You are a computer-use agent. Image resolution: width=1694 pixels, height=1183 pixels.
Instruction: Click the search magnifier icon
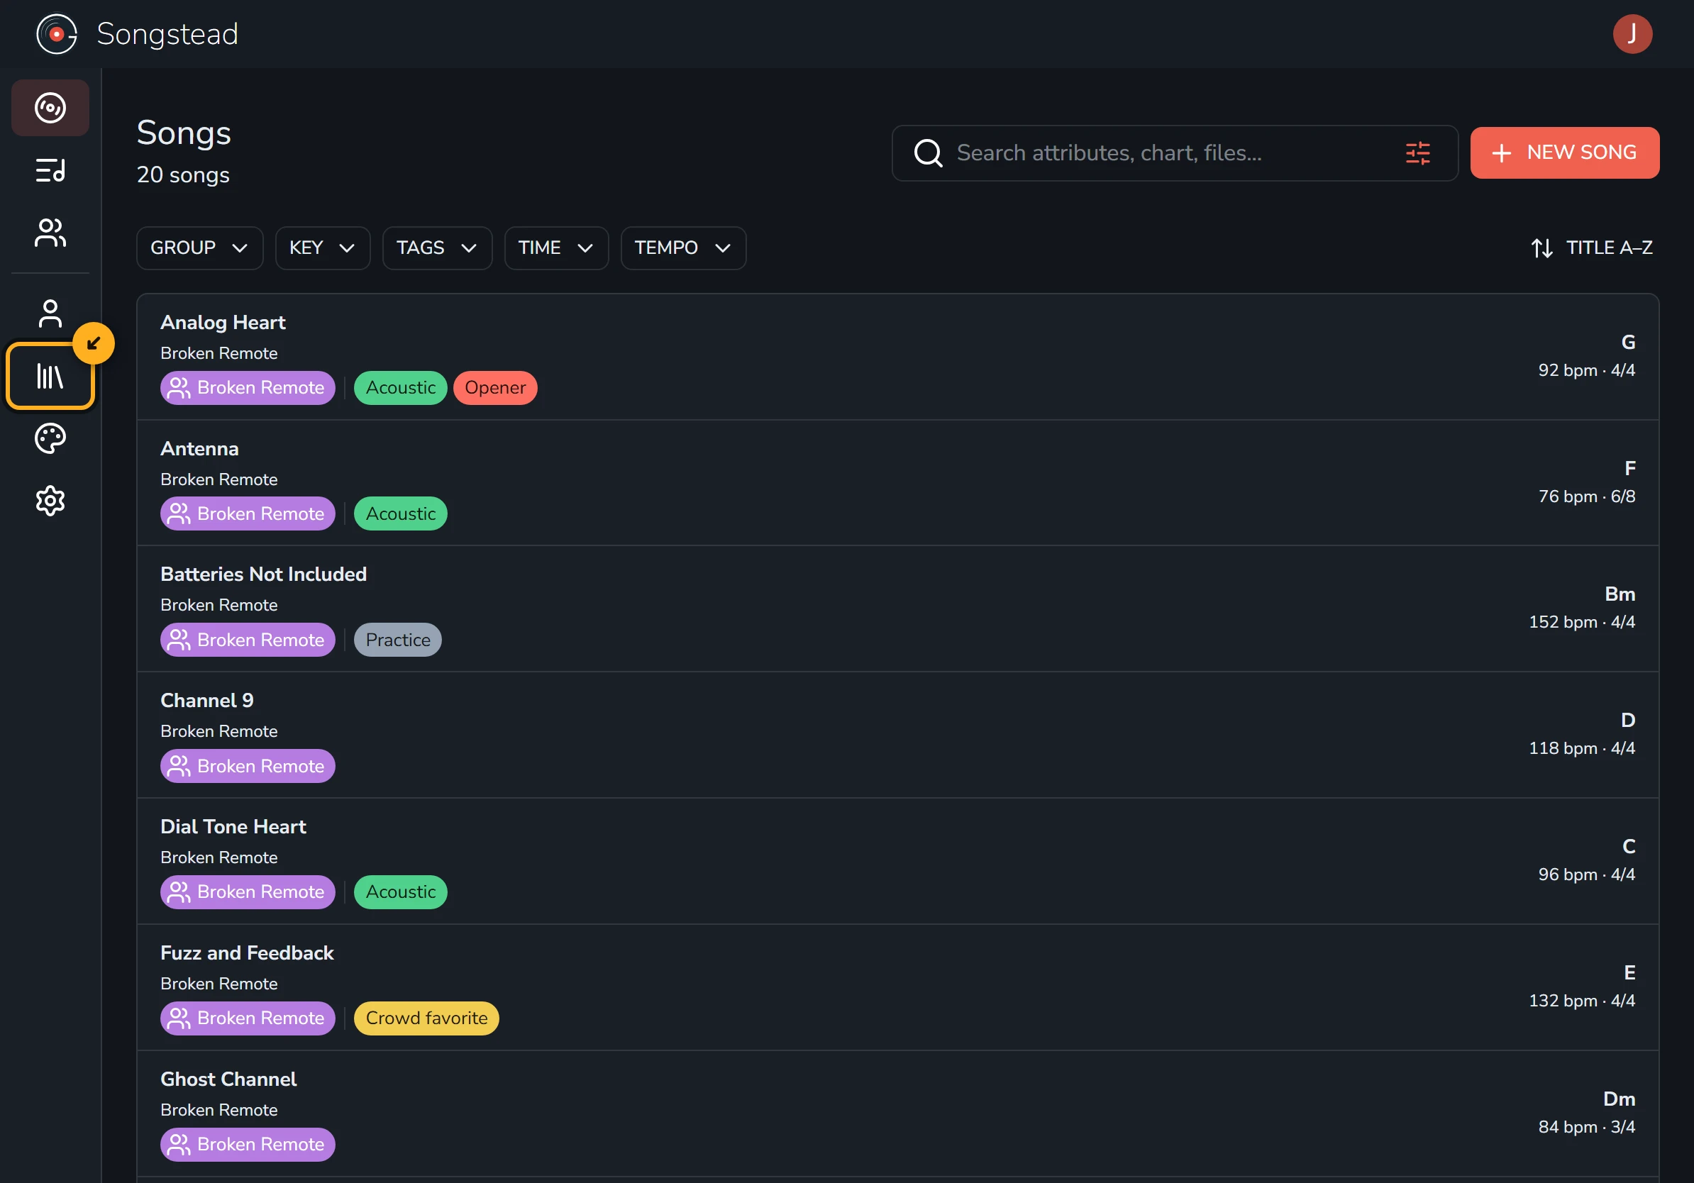click(928, 152)
